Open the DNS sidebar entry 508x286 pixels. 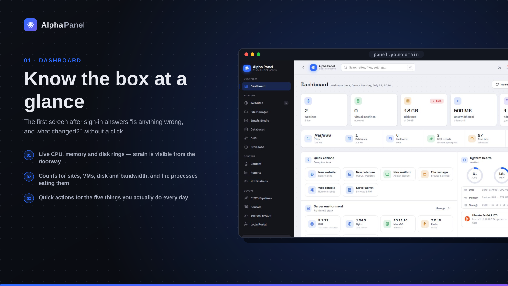coord(266,138)
